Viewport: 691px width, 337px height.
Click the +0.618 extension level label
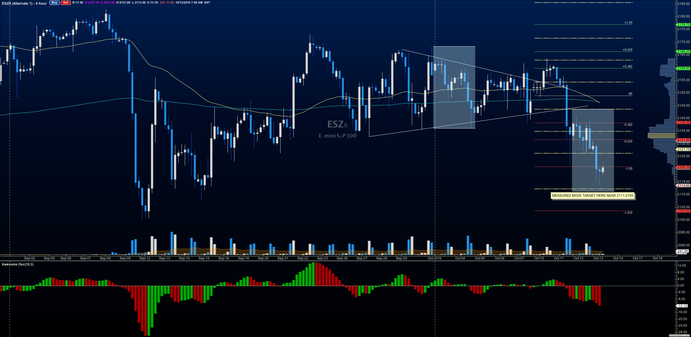627,50
